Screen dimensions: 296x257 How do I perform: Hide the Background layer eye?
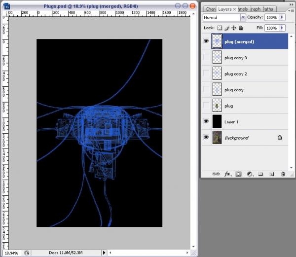(x=206, y=137)
